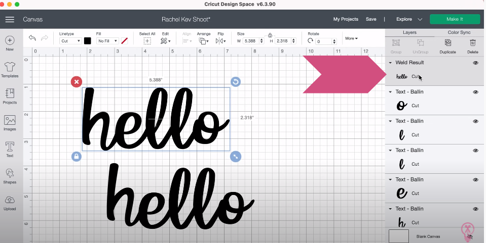Click the Select All icon
The height and width of the screenshot is (243, 486).
147,41
